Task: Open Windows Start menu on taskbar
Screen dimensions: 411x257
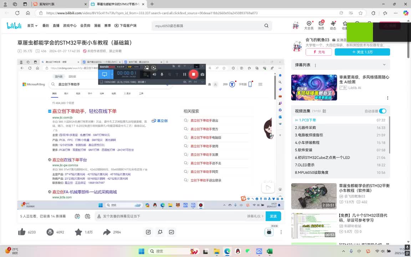Action: coord(141,251)
